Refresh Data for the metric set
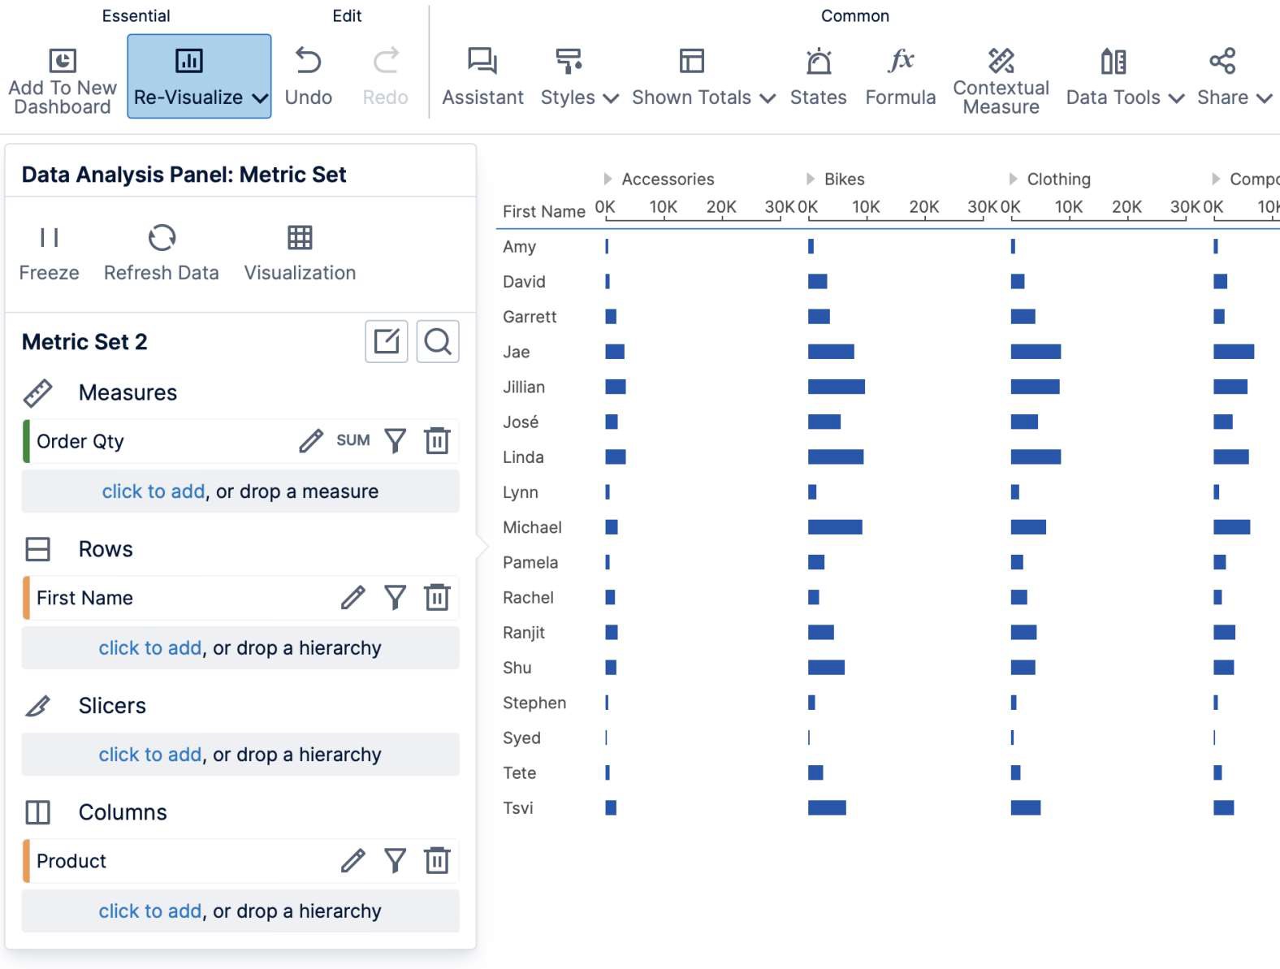1280x969 pixels. (x=160, y=238)
